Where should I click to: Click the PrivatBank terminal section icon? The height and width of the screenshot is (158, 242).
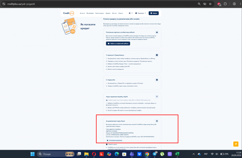click(157, 55)
